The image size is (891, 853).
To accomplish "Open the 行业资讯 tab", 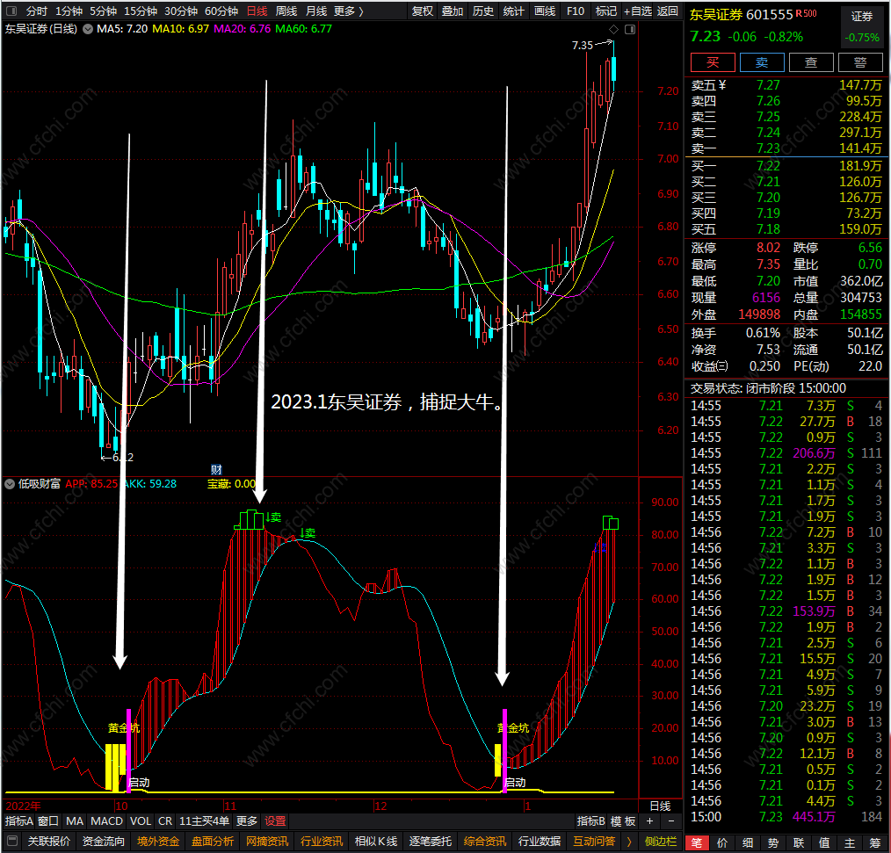I will click(x=322, y=841).
